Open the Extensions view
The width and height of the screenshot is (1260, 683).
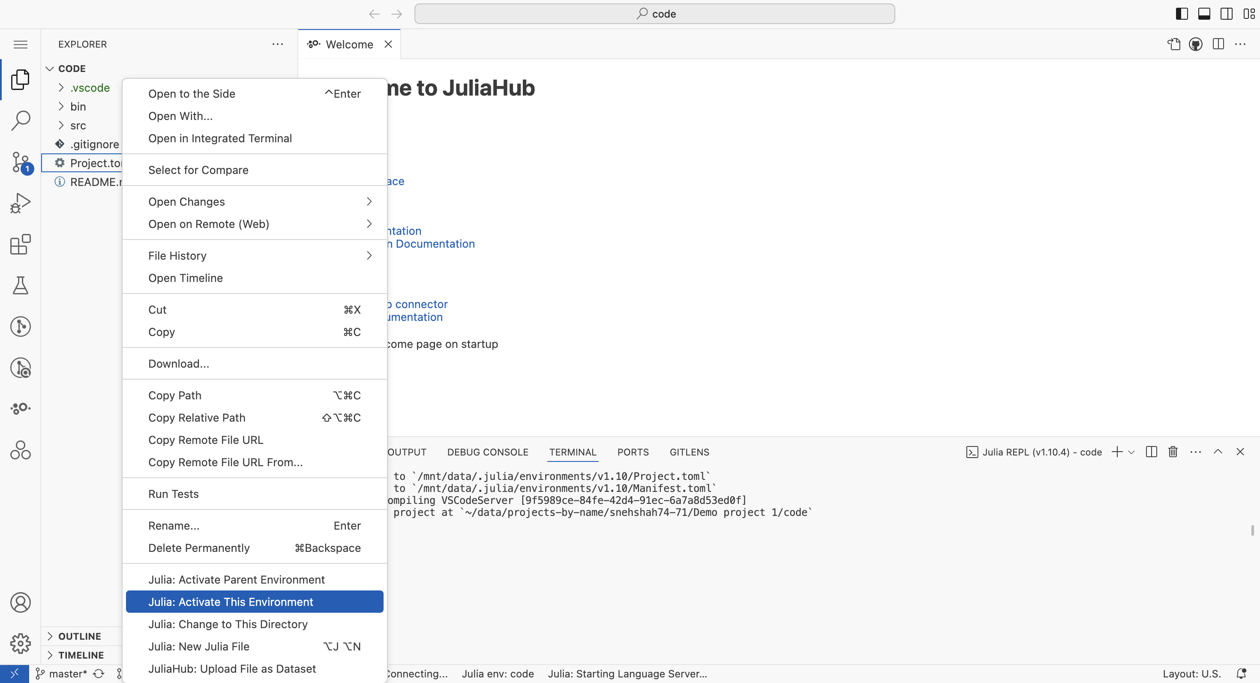tap(20, 244)
